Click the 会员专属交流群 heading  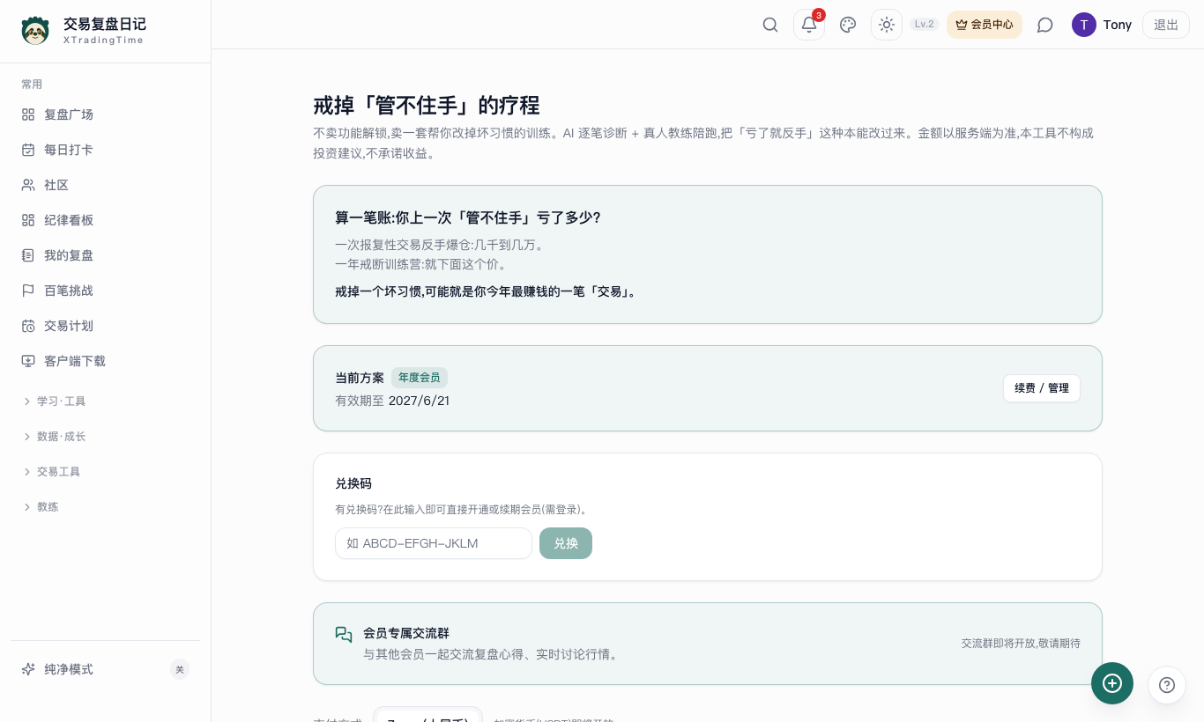coord(406,633)
